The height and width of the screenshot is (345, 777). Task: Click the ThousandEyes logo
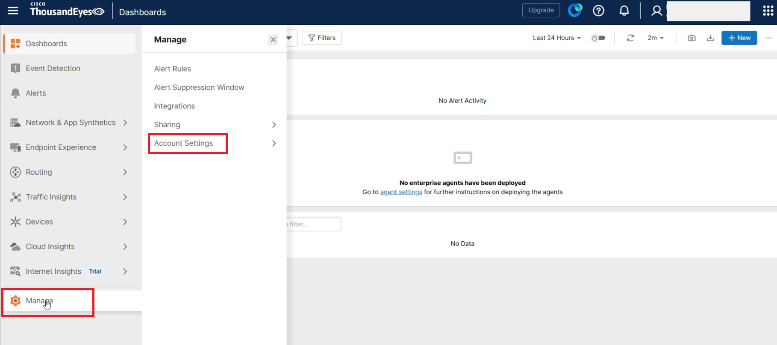(67, 9)
